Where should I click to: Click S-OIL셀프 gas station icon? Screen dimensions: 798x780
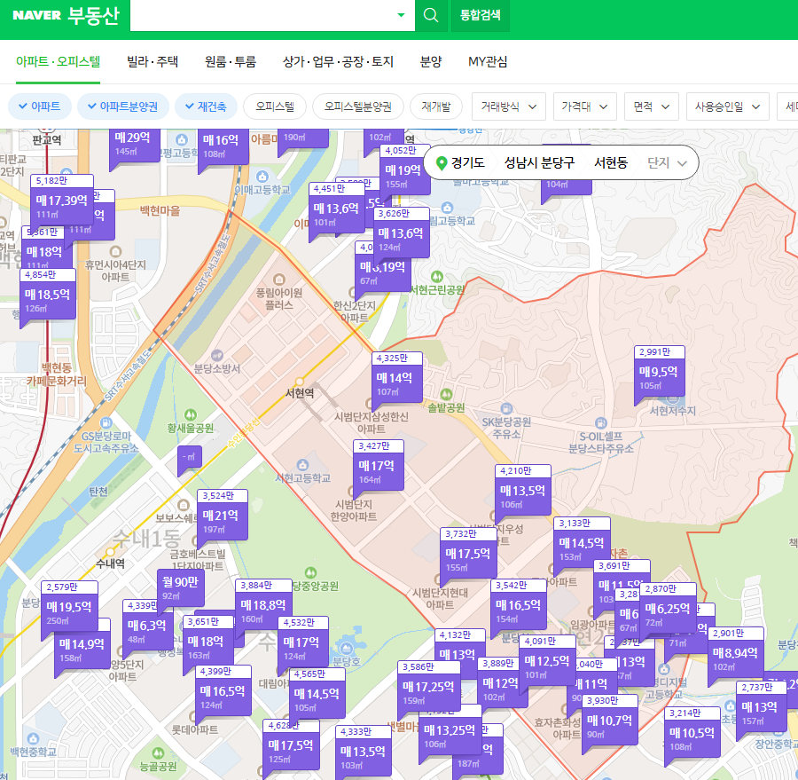pyautogui.click(x=600, y=423)
